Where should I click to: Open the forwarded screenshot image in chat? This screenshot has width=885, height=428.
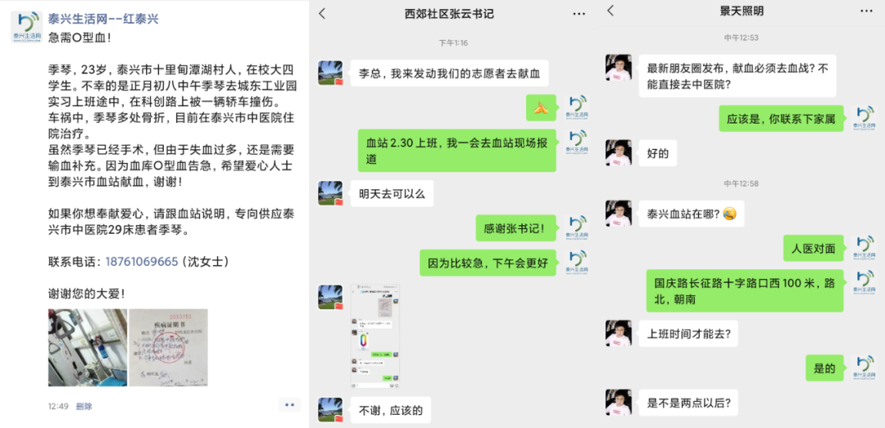tap(376, 336)
